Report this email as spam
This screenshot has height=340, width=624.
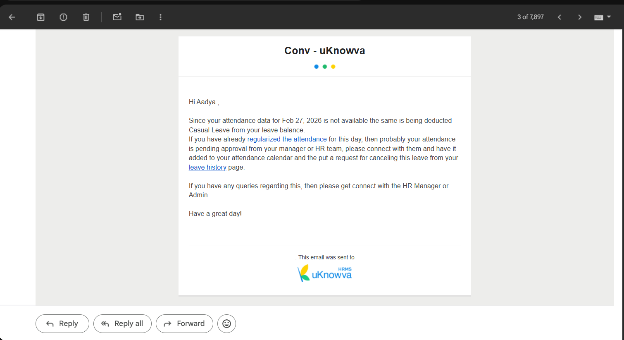point(63,17)
